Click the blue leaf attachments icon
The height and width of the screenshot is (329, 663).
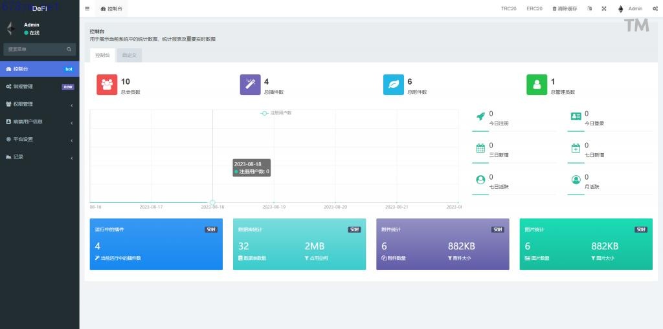click(x=394, y=85)
